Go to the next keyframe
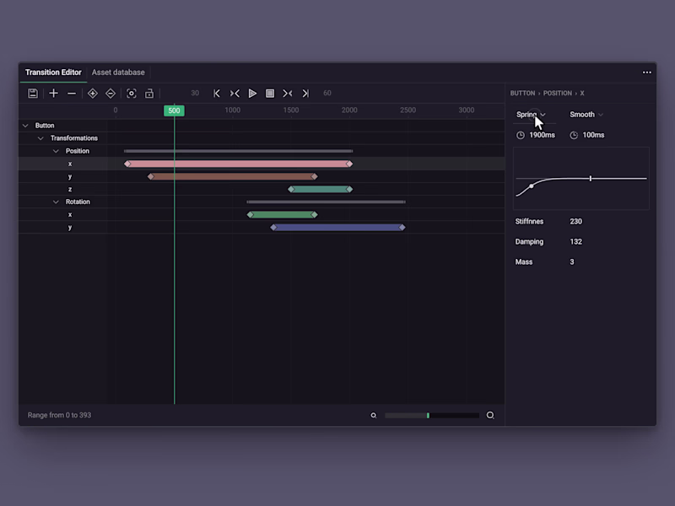 pyautogui.click(x=288, y=94)
